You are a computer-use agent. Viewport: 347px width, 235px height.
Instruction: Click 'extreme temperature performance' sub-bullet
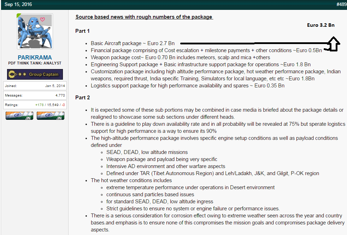pos(190,187)
